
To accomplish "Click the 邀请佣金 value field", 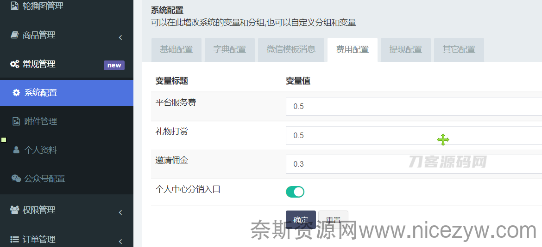I will point(414,164).
